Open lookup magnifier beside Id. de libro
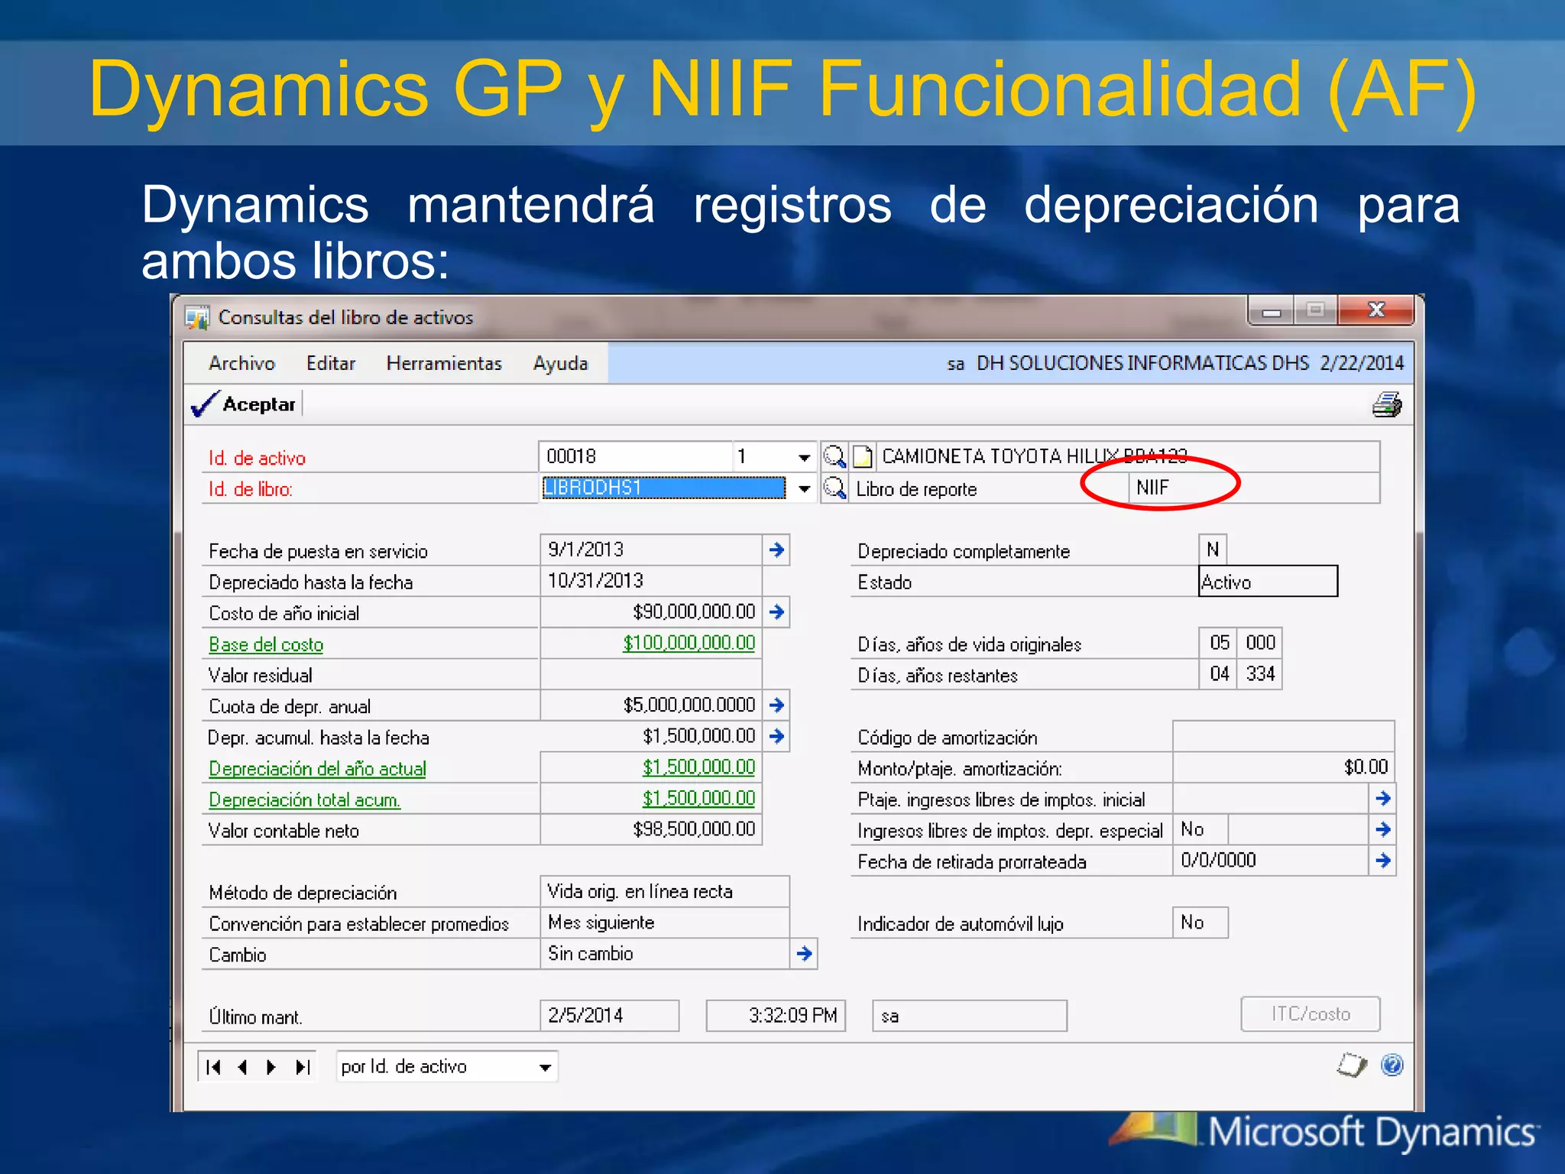Screen dimensions: 1565x1174 pyautogui.click(x=834, y=488)
